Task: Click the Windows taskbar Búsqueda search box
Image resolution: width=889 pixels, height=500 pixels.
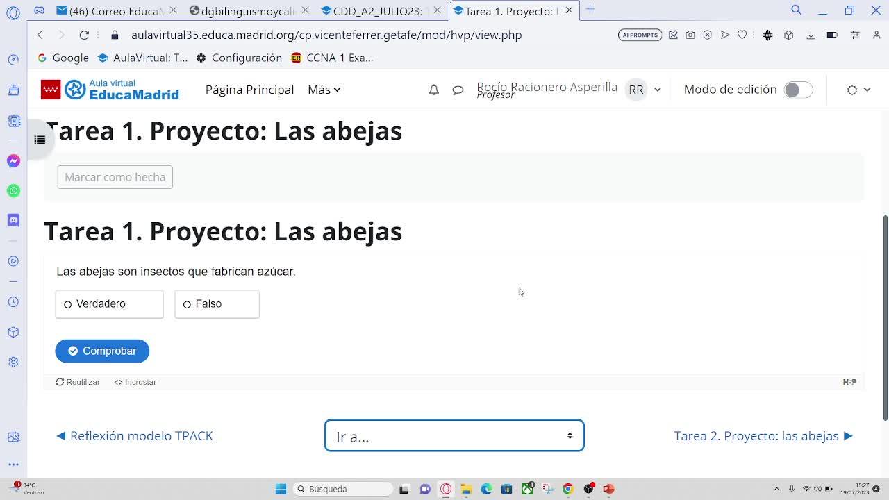Action: pyautogui.click(x=343, y=489)
